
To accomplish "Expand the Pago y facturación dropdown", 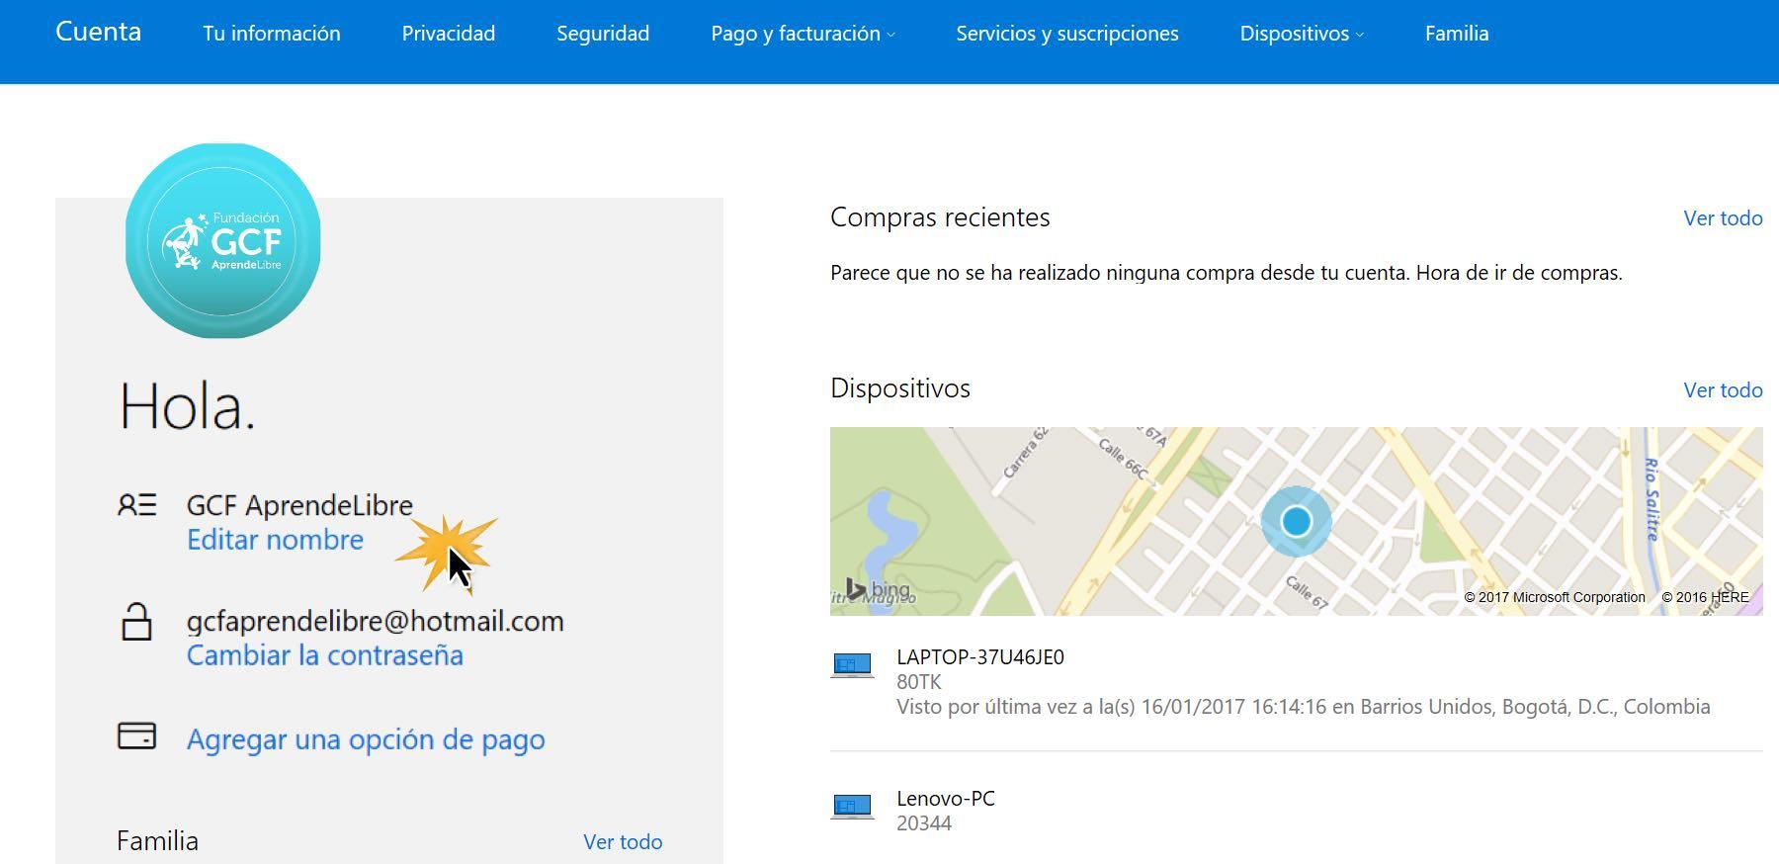I will coord(803,34).
